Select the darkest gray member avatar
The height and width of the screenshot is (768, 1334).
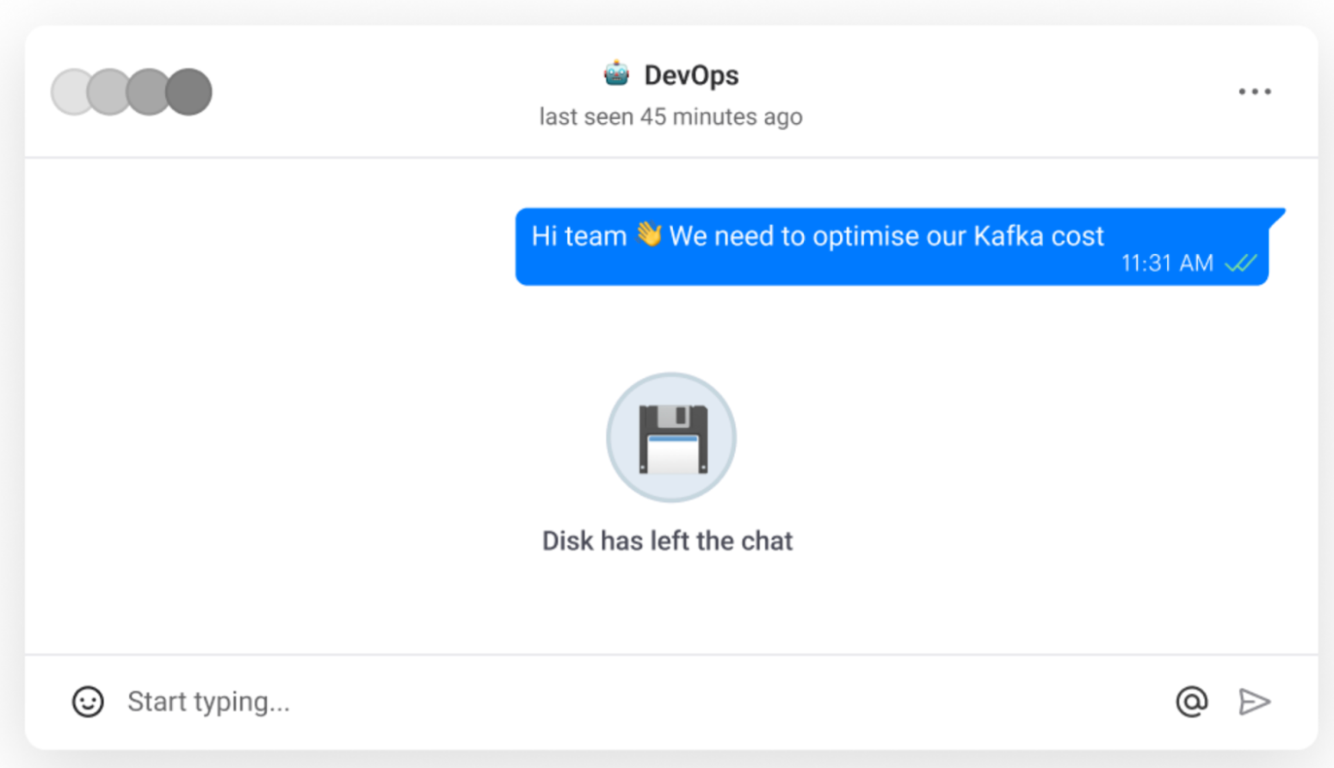tap(189, 91)
